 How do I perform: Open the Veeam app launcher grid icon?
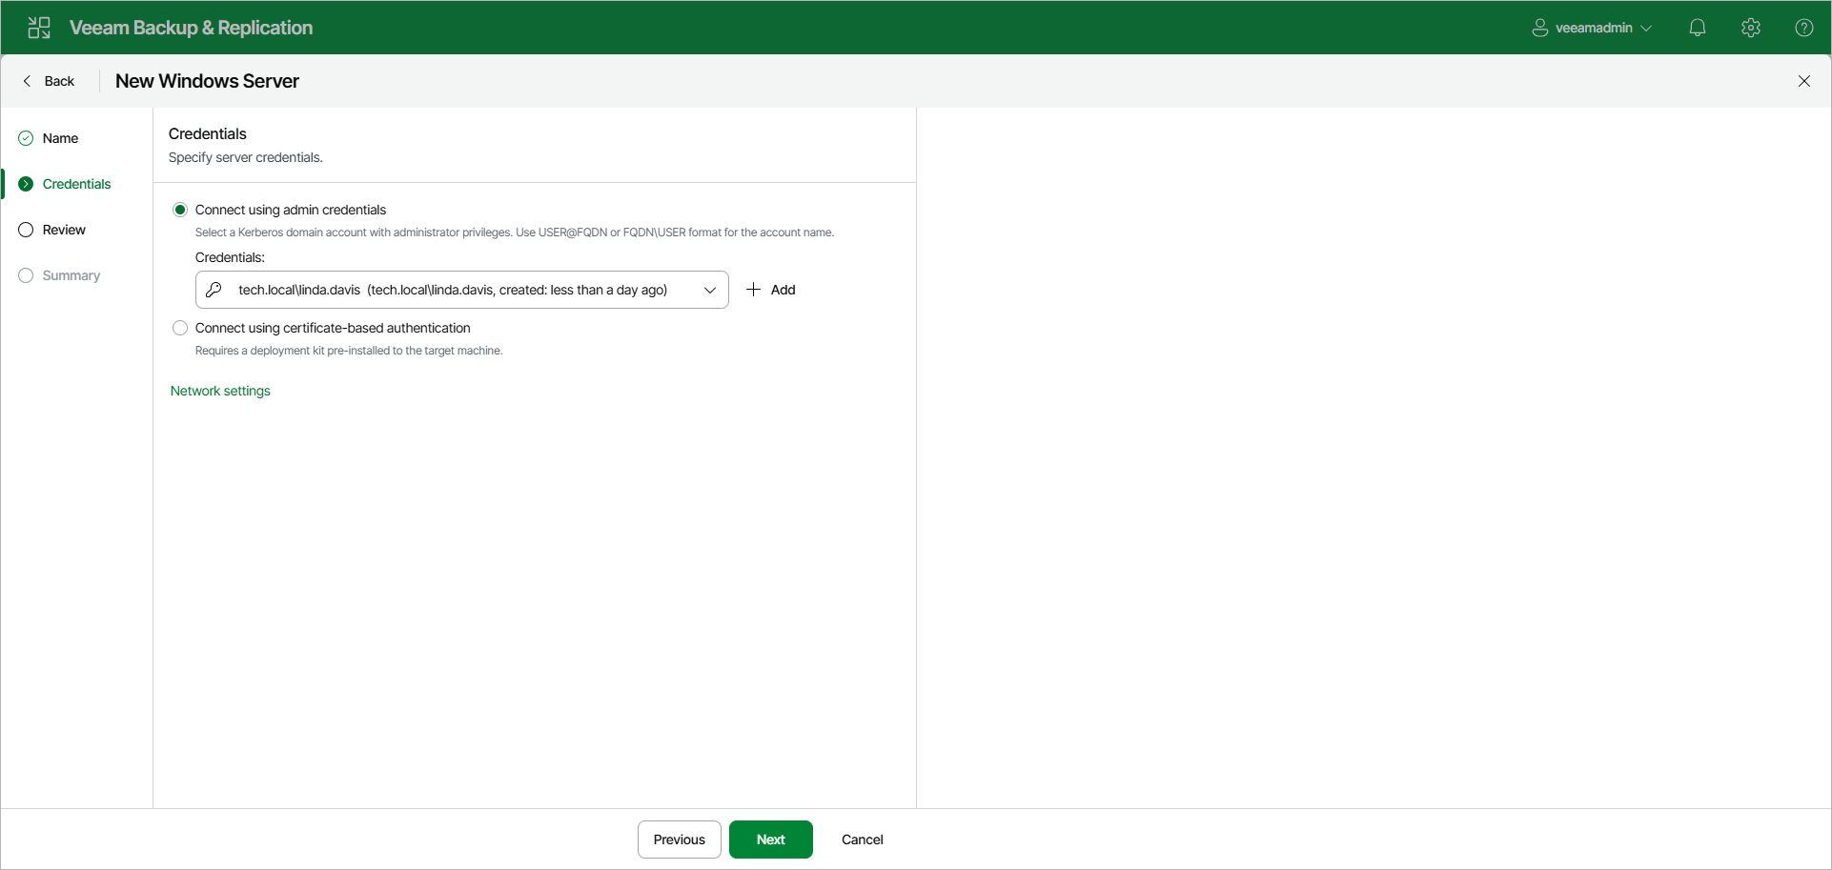(x=39, y=28)
